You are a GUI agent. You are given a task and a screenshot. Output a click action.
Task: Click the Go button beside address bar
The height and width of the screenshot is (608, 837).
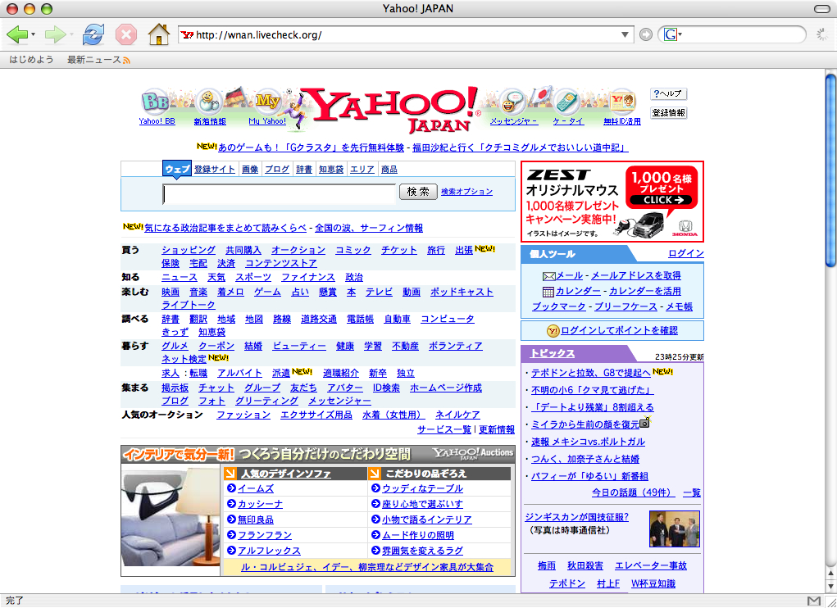646,35
